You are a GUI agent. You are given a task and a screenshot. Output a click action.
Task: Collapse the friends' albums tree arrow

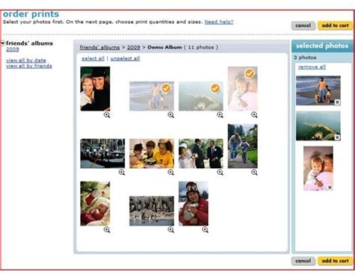(x=3, y=43)
